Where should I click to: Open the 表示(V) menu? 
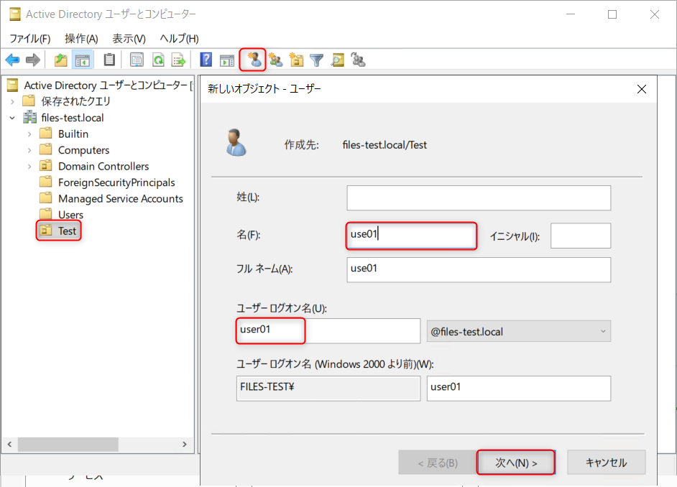point(129,39)
